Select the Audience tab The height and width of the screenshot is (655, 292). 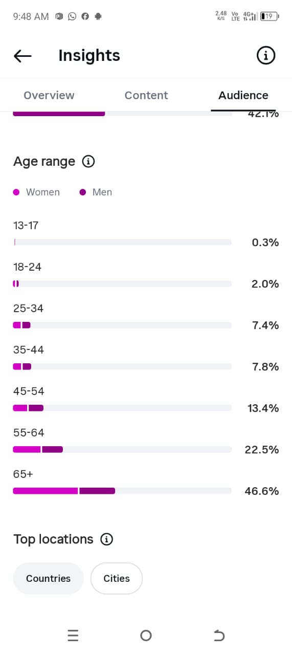click(243, 95)
